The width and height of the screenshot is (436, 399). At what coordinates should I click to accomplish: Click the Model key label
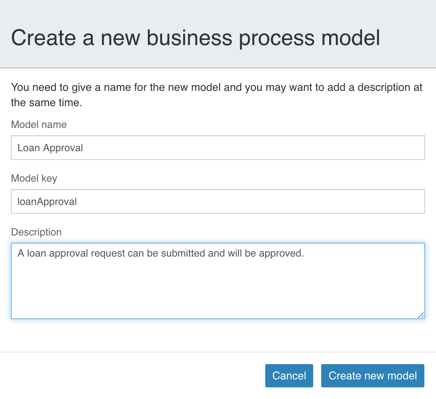[x=34, y=178]
